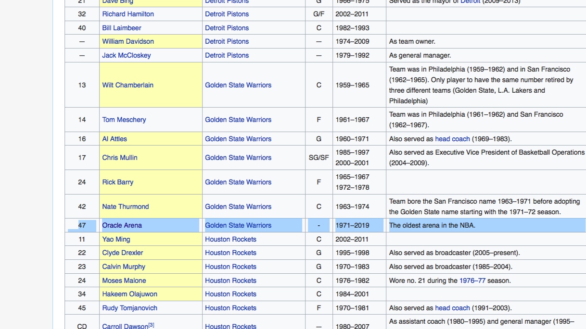Screen dimensions: 586x329
Task: Open Detroit Pistons link in Jack McCloskey row
Action: 227,55
